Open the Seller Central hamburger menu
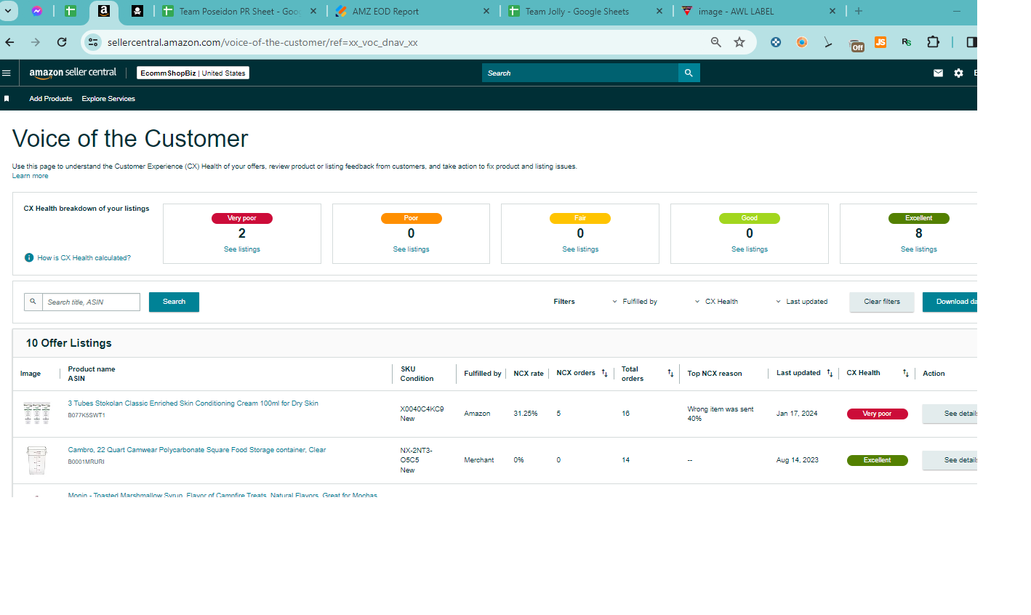Image resolution: width=1031 pixels, height=615 pixels. click(7, 73)
